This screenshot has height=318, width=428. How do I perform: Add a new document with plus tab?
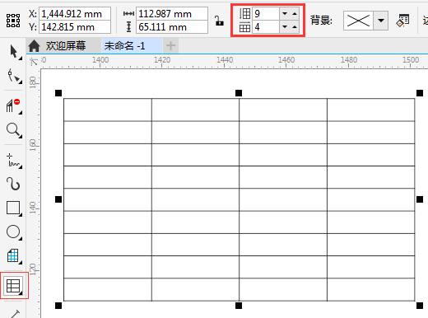point(170,45)
